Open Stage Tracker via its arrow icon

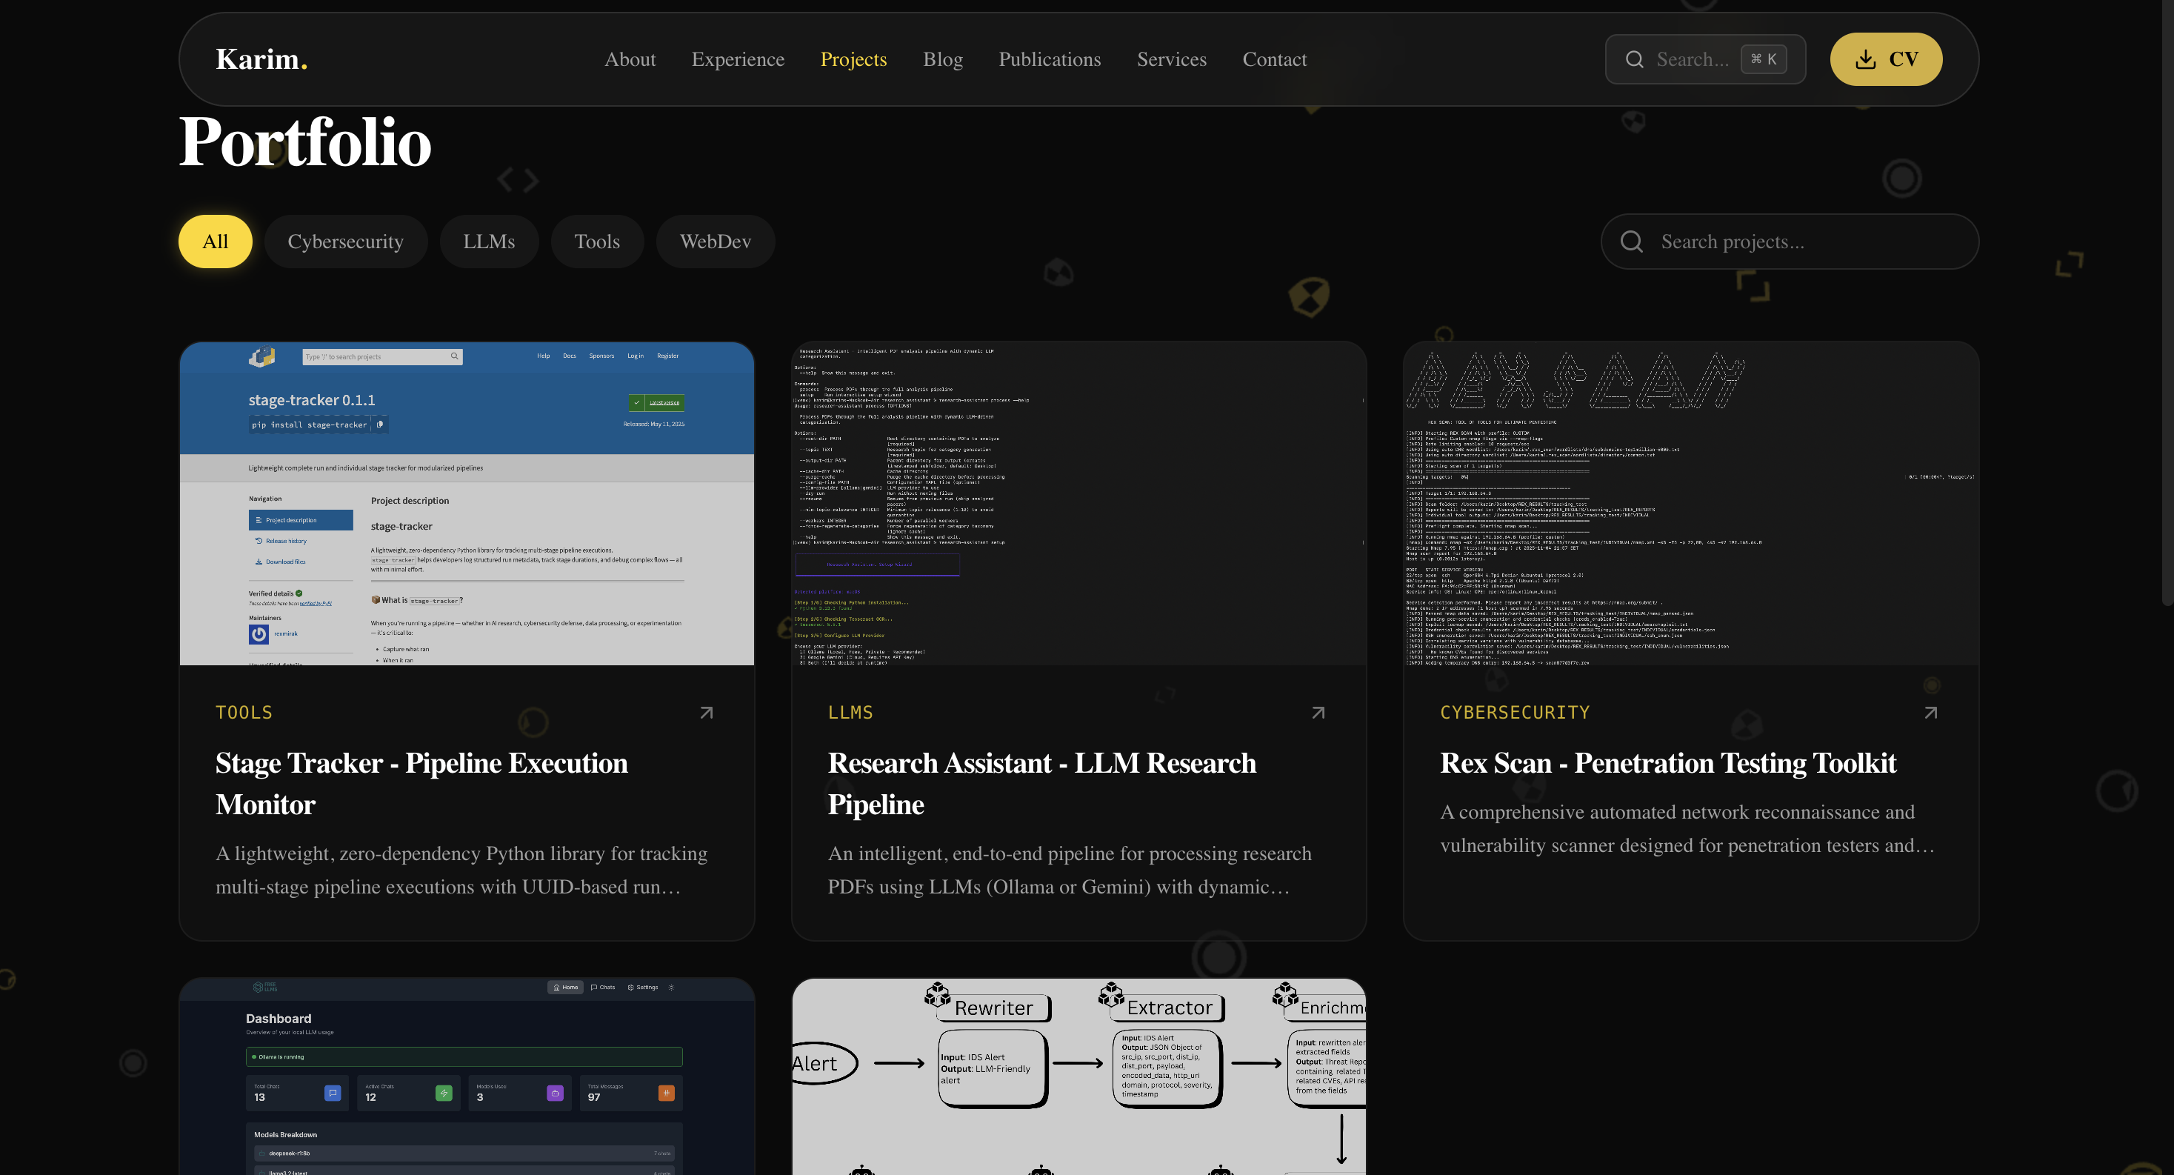[707, 713]
